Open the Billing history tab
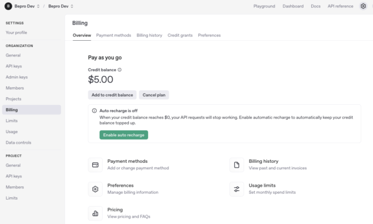The width and height of the screenshot is (373, 224). click(x=149, y=35)
